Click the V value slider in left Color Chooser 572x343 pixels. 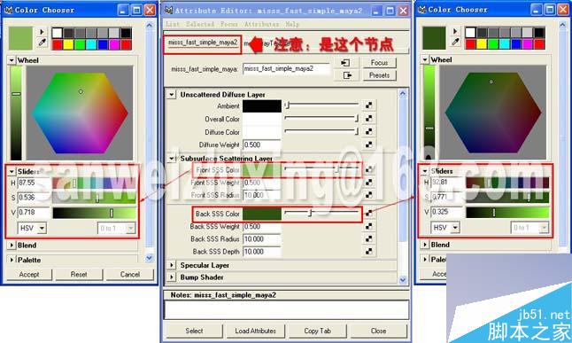pos(95,213)
